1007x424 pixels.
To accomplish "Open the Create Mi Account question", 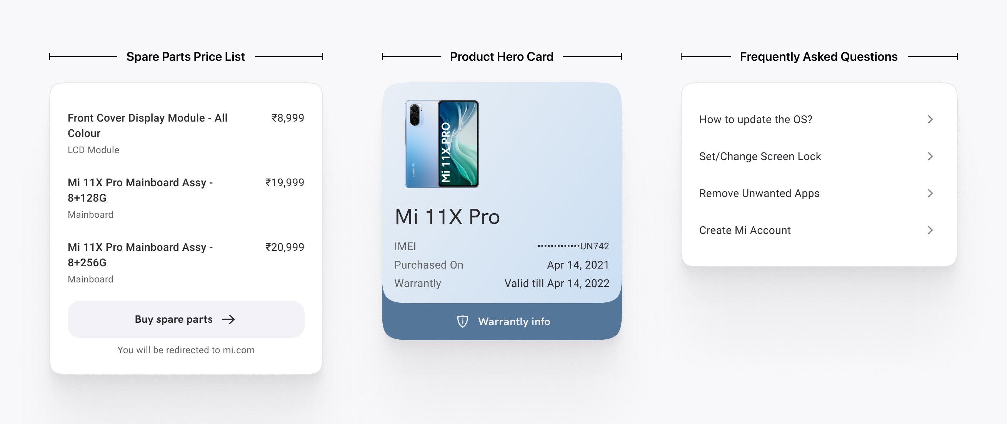I will tap(745, 230).
